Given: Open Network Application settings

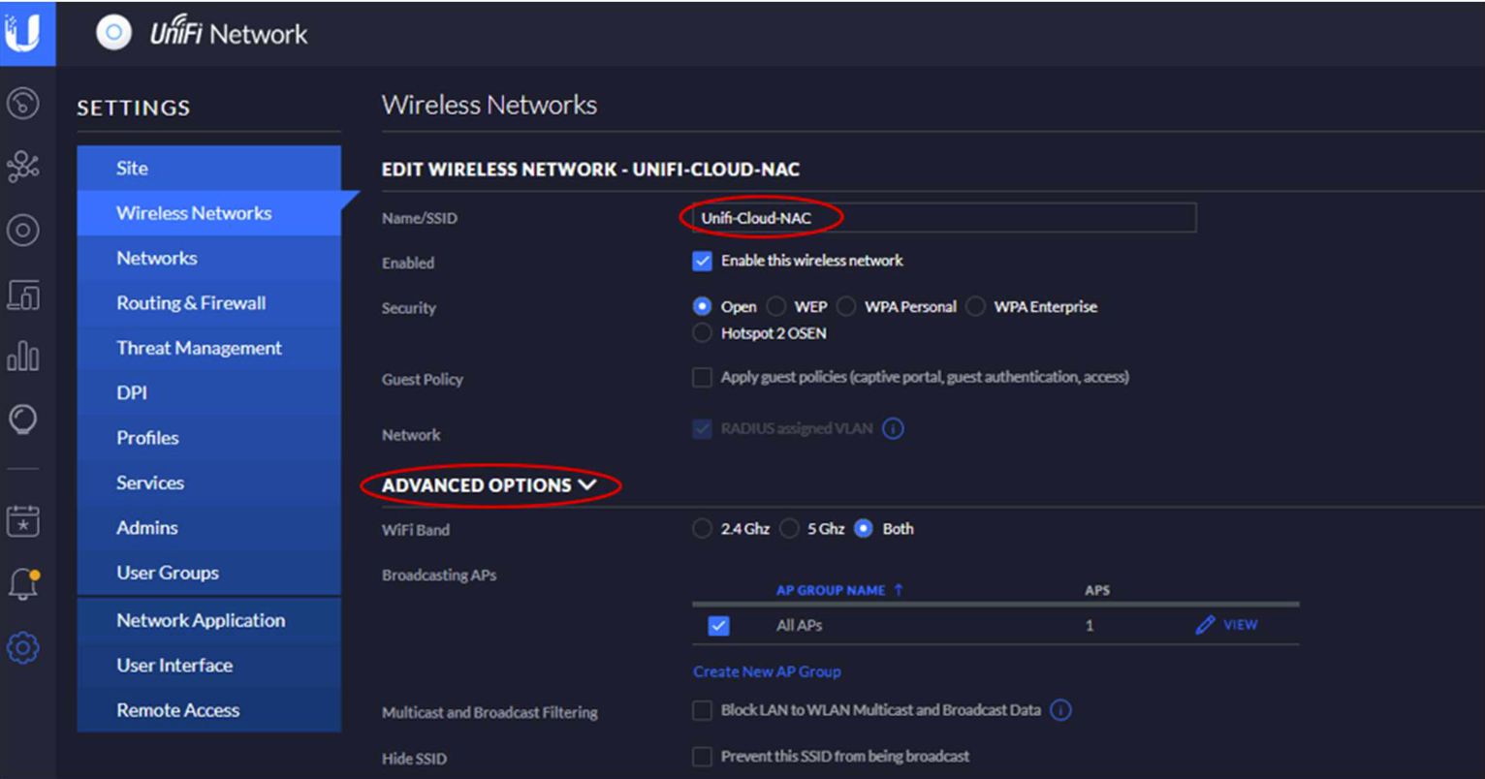Looking at the screenshot, I should click(x=209, y=620).
